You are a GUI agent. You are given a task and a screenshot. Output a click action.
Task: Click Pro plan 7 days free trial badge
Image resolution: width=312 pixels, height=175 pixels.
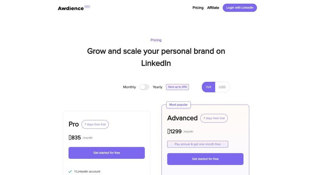[95, 124]
